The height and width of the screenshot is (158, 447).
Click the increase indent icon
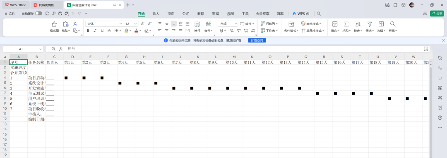point(187,24)
